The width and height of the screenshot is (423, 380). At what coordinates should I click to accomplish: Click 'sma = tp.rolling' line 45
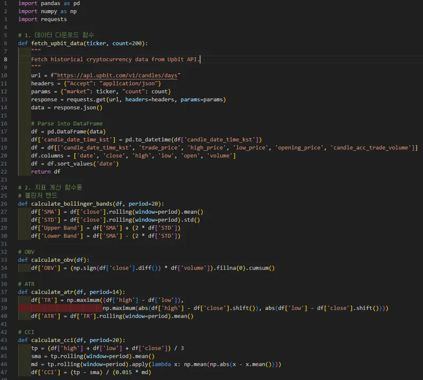93,356
